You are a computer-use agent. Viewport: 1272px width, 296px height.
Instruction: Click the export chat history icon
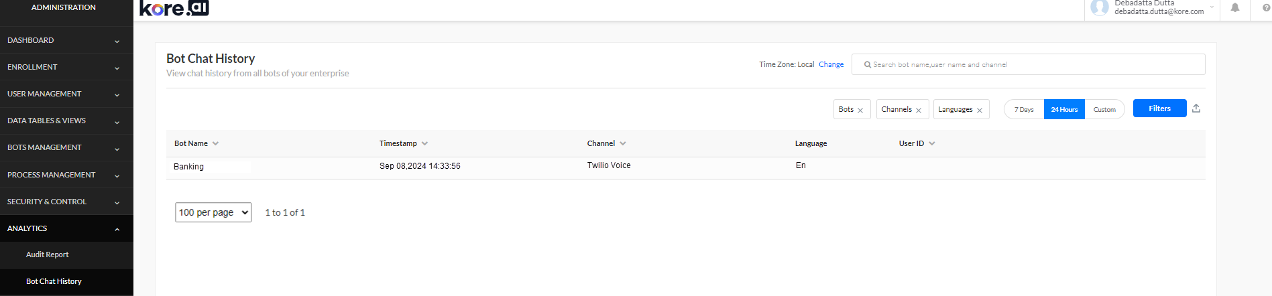(1196, 108)
